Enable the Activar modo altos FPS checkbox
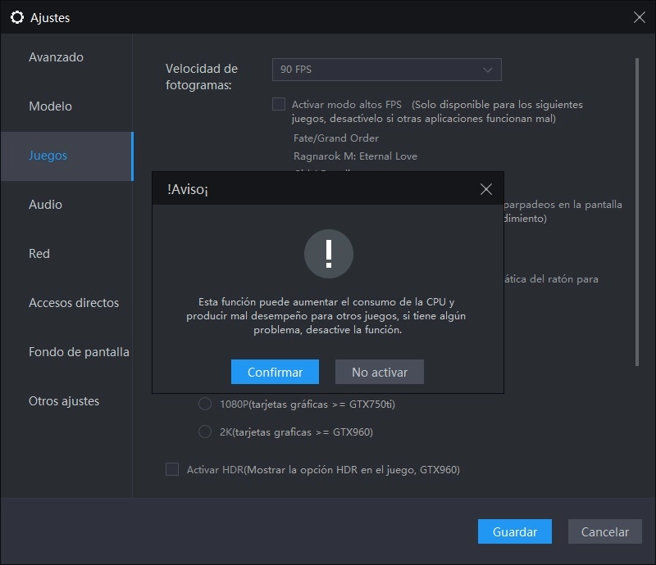 pos(278,104)
